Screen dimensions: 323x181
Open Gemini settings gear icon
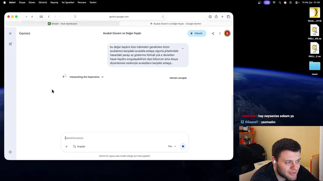pyautogui.click(x=10, y=152)
